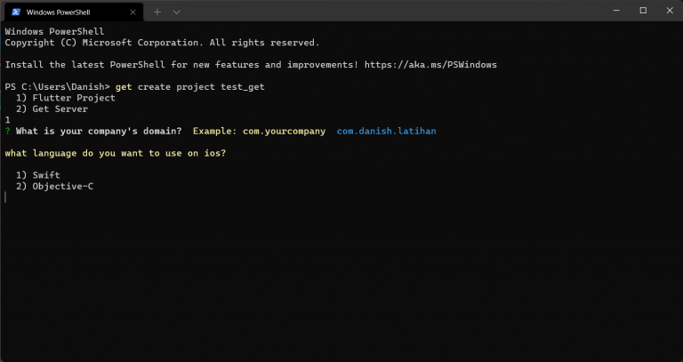Maximize the terminal window
Viewport: 683px width, 362px height.
pyautogui.click(x=643, y=11)
